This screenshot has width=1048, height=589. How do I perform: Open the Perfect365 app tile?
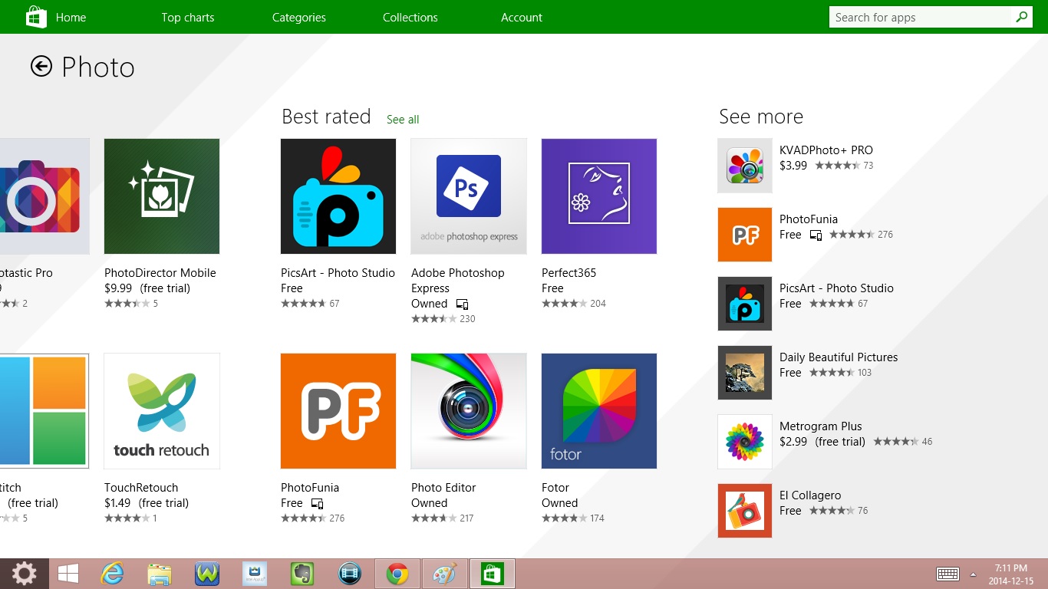click(x=599, y=196)
